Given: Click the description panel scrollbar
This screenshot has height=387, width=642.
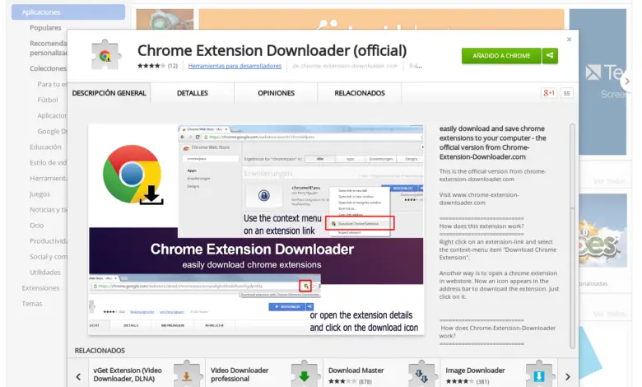Looking at the screenshot, I should (572, 235).
